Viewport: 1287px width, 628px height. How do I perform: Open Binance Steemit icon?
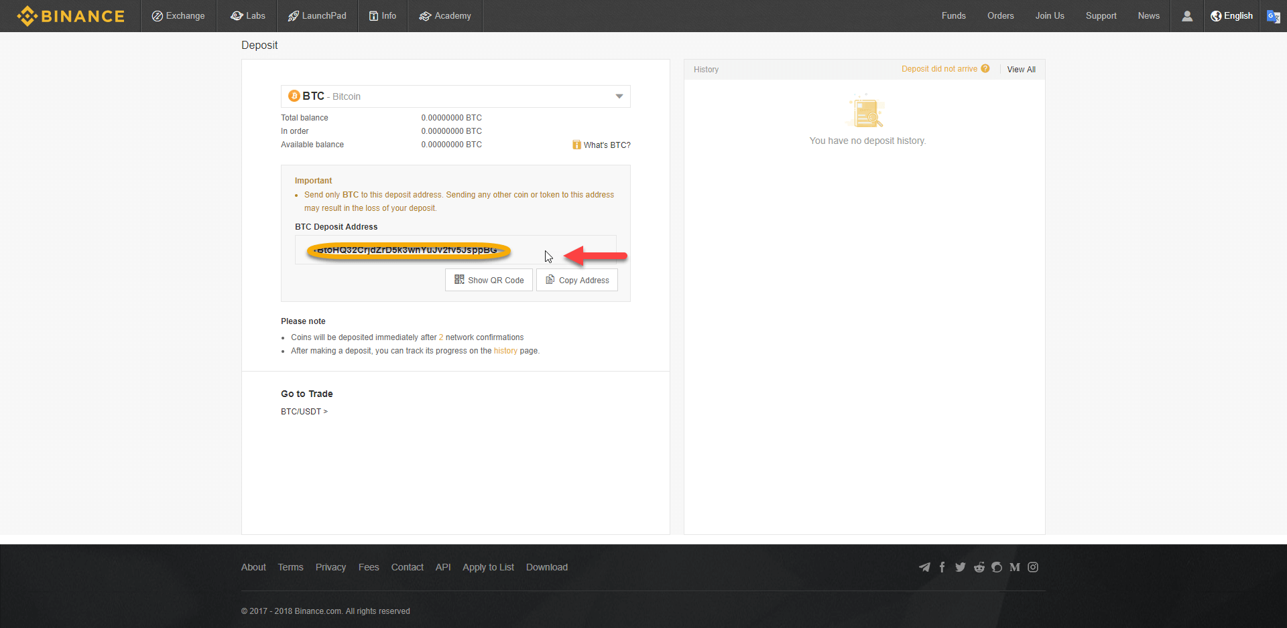pyautogui.click(x=997, y=567)
